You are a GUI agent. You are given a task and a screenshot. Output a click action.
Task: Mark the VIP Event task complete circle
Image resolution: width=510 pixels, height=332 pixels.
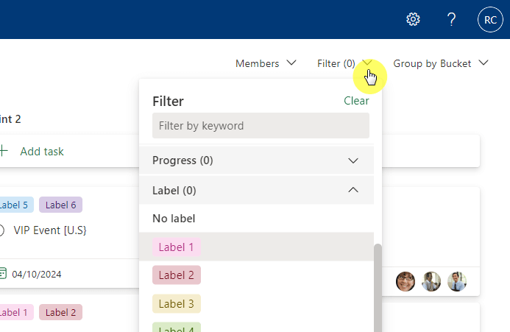pyautogui.click(x=1, y=230)
